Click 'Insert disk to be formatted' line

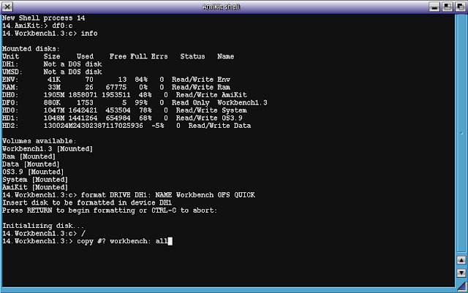[x=87, y=203]
